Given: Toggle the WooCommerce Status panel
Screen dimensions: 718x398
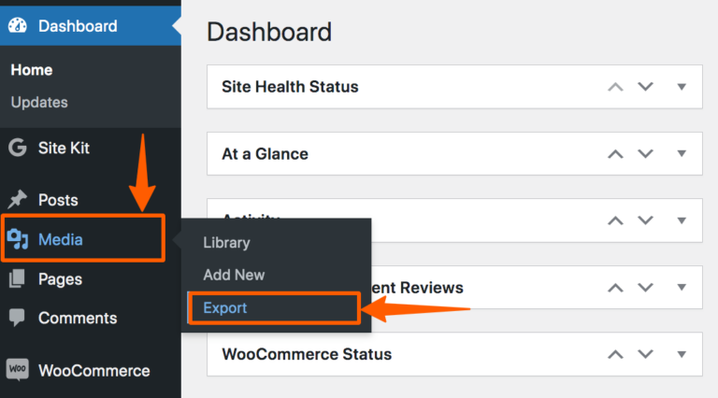Looking at the screenshot, I should click(x=682, y=354).
